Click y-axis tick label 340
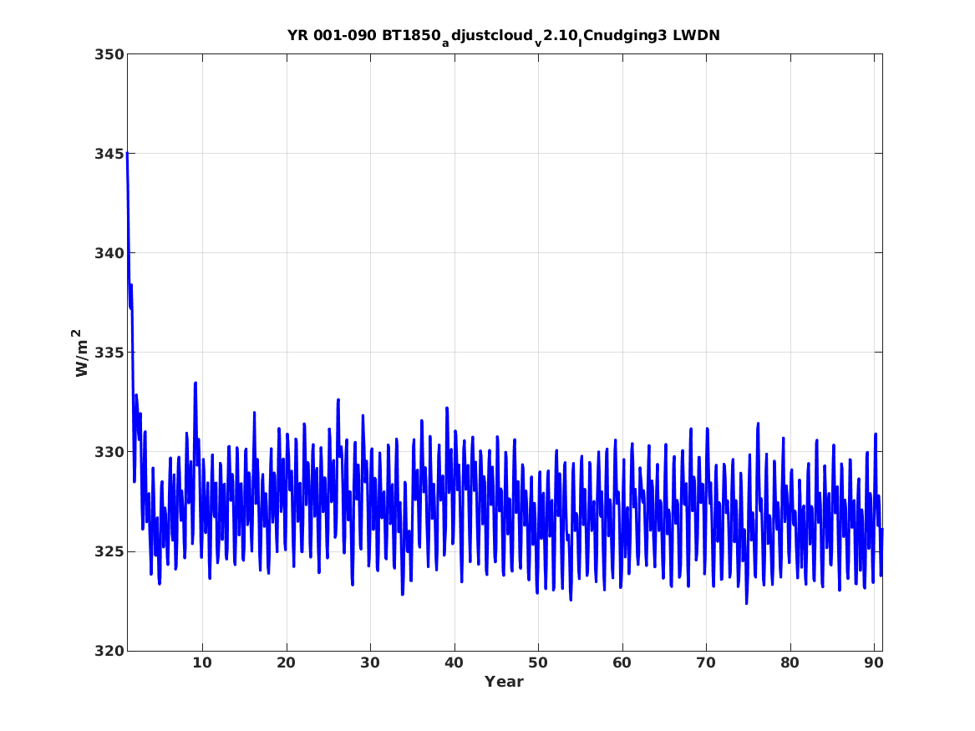Screen dimensions: 975x731 (109, 253)
